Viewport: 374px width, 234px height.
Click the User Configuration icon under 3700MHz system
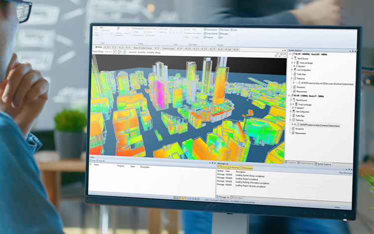pyautogui.click(x=294, y=111)
